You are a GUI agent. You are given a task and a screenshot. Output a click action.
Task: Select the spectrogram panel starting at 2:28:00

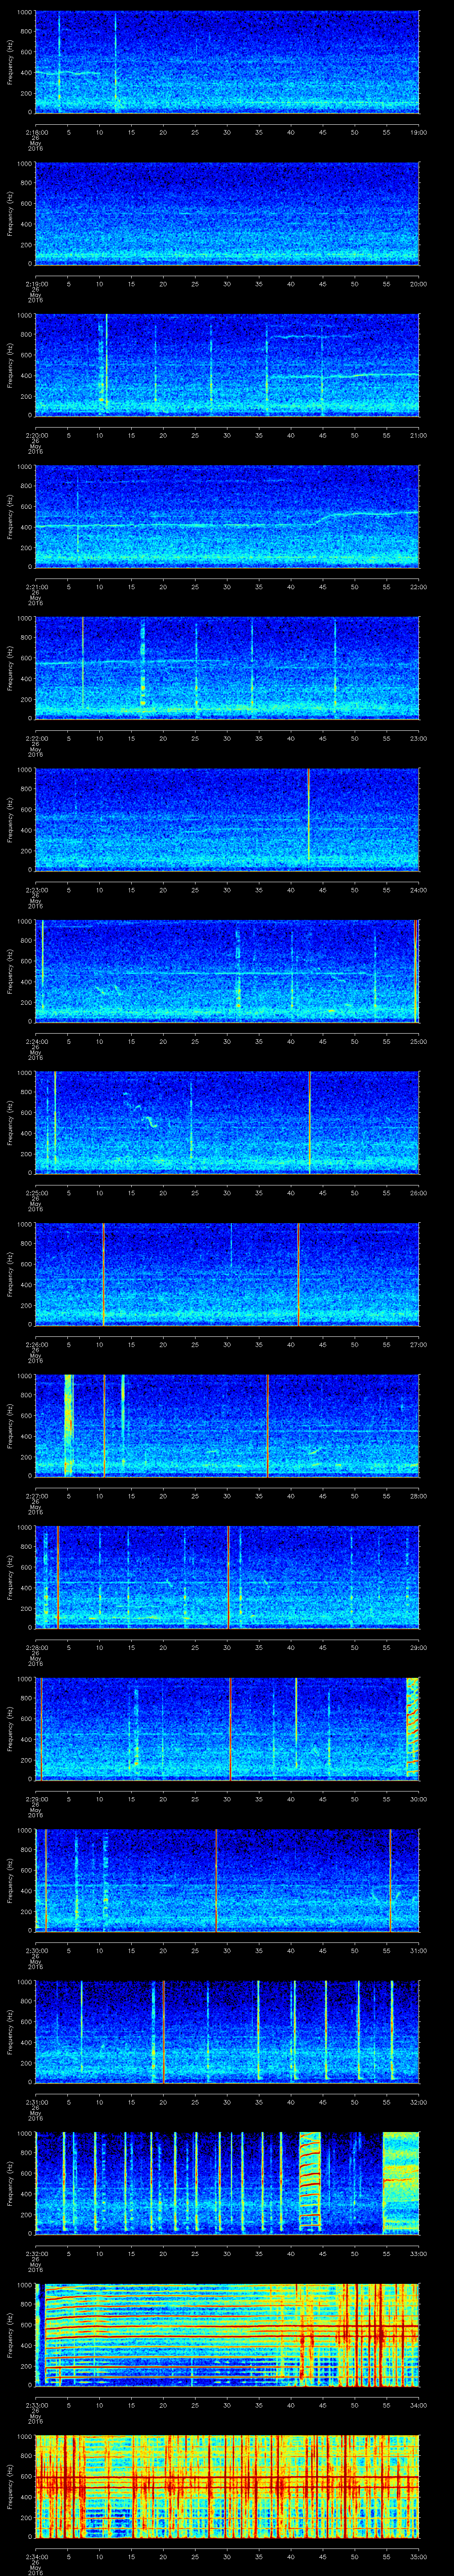227,1577
